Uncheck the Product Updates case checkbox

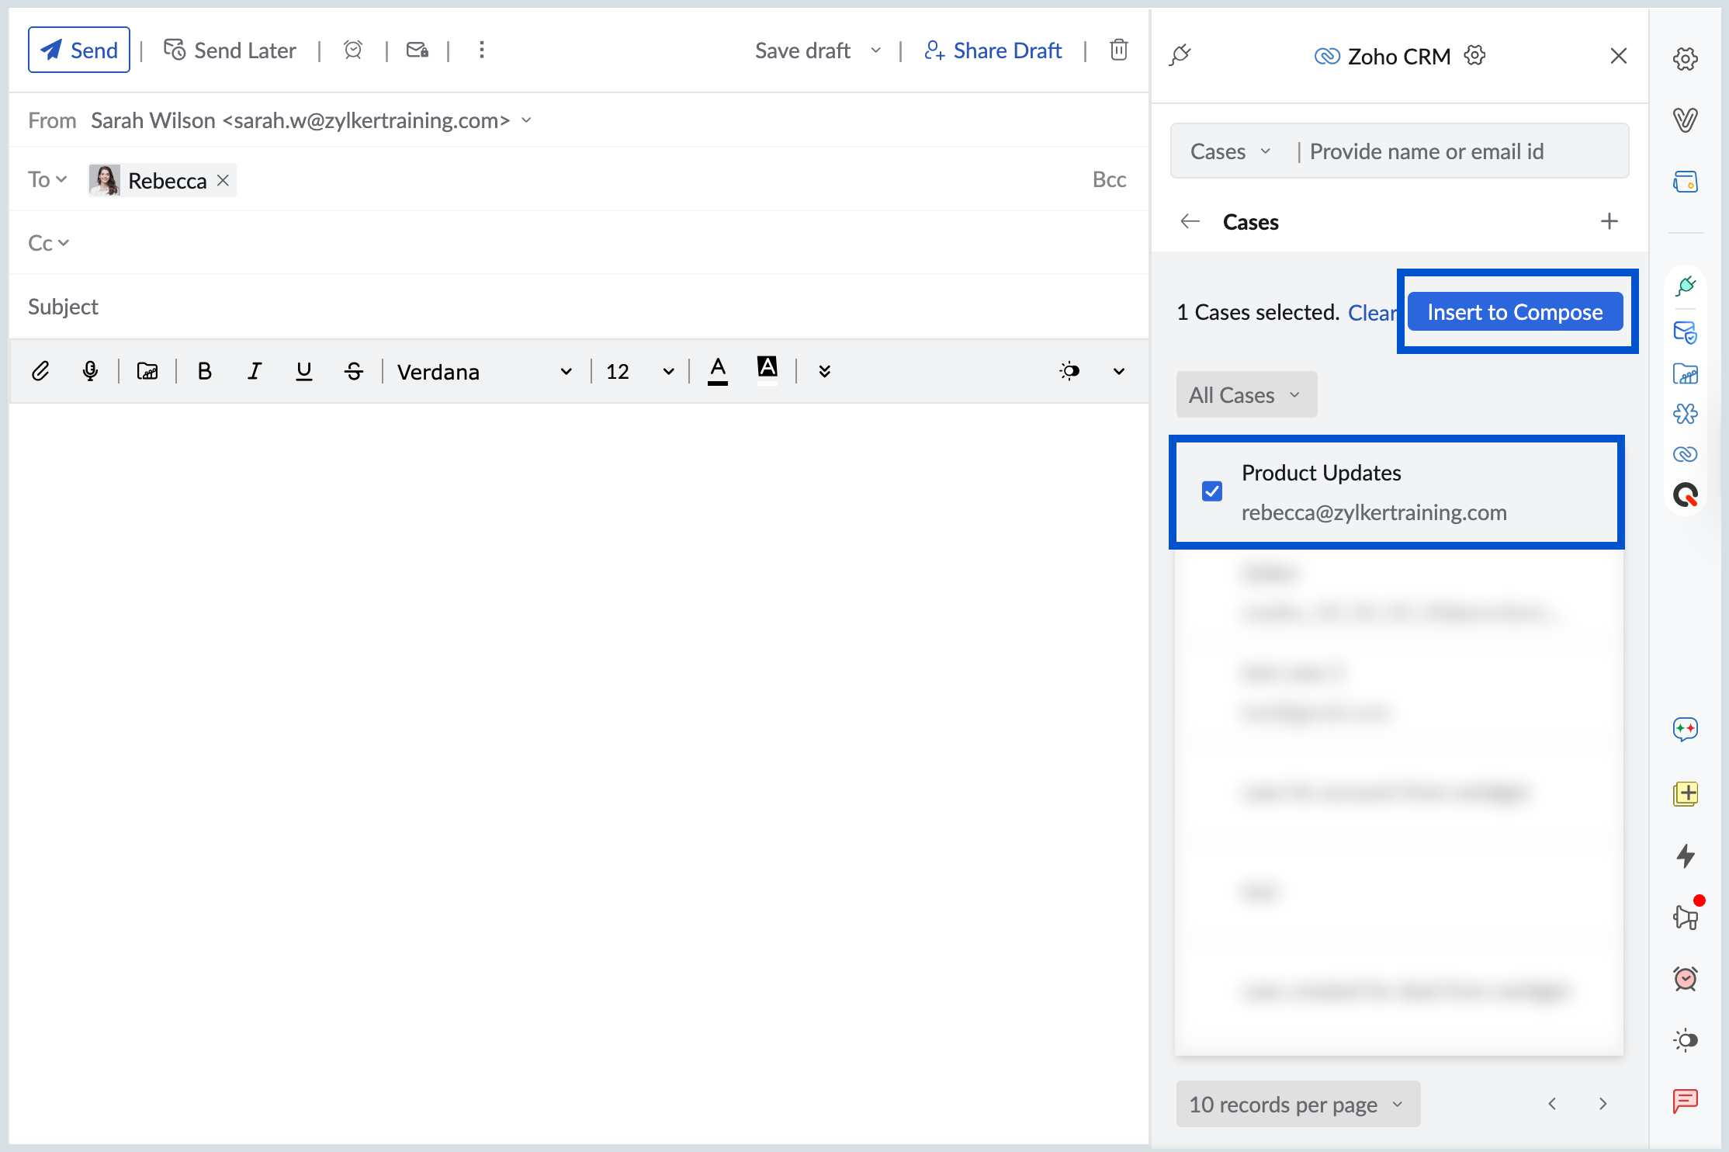pyautogui.click(x=1211, y=491)
